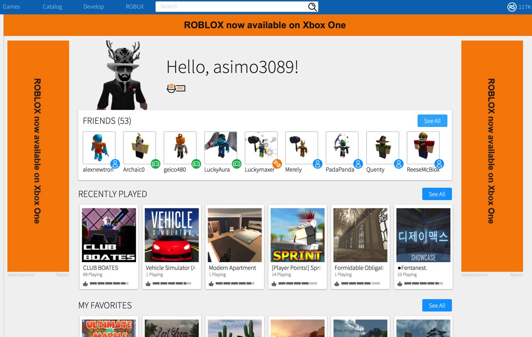Open geico480's friend avatar
The image size is (532, 337).
pyautogui.click(x=180, y=148)
